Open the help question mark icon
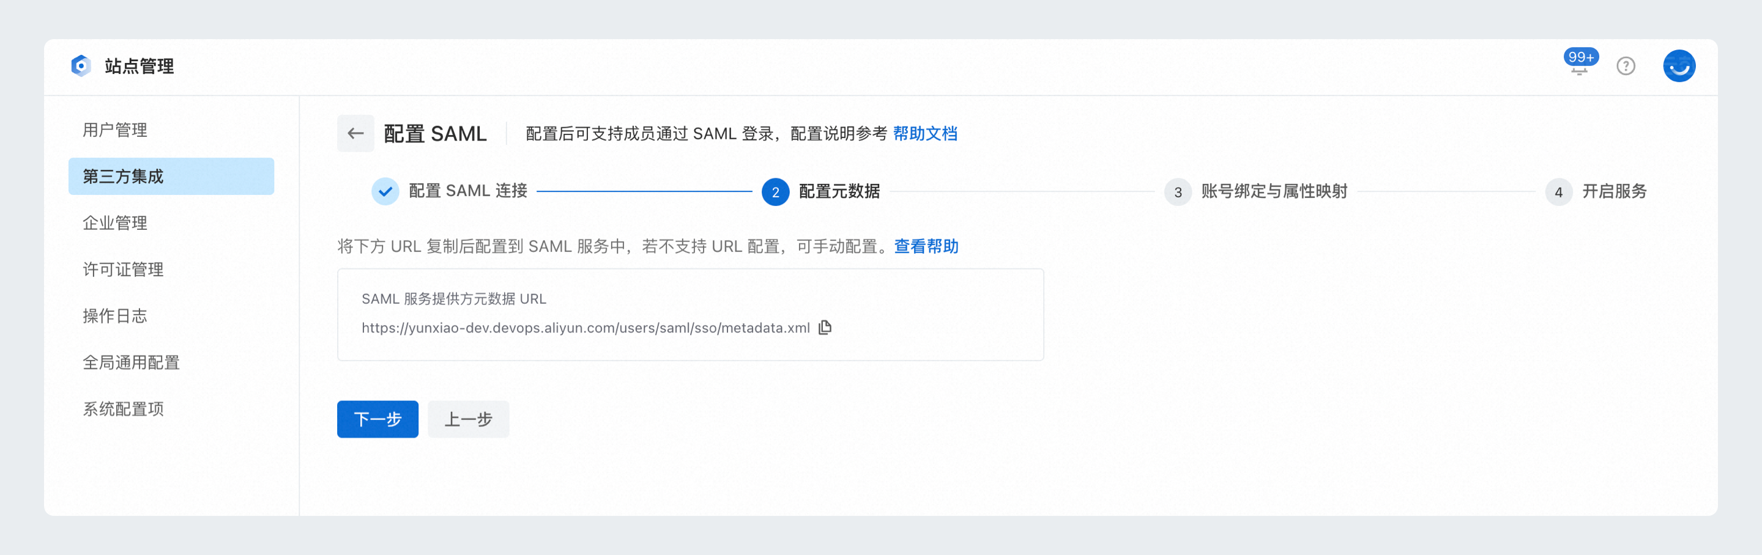The image size is (1762, 555). point(1626,66)
